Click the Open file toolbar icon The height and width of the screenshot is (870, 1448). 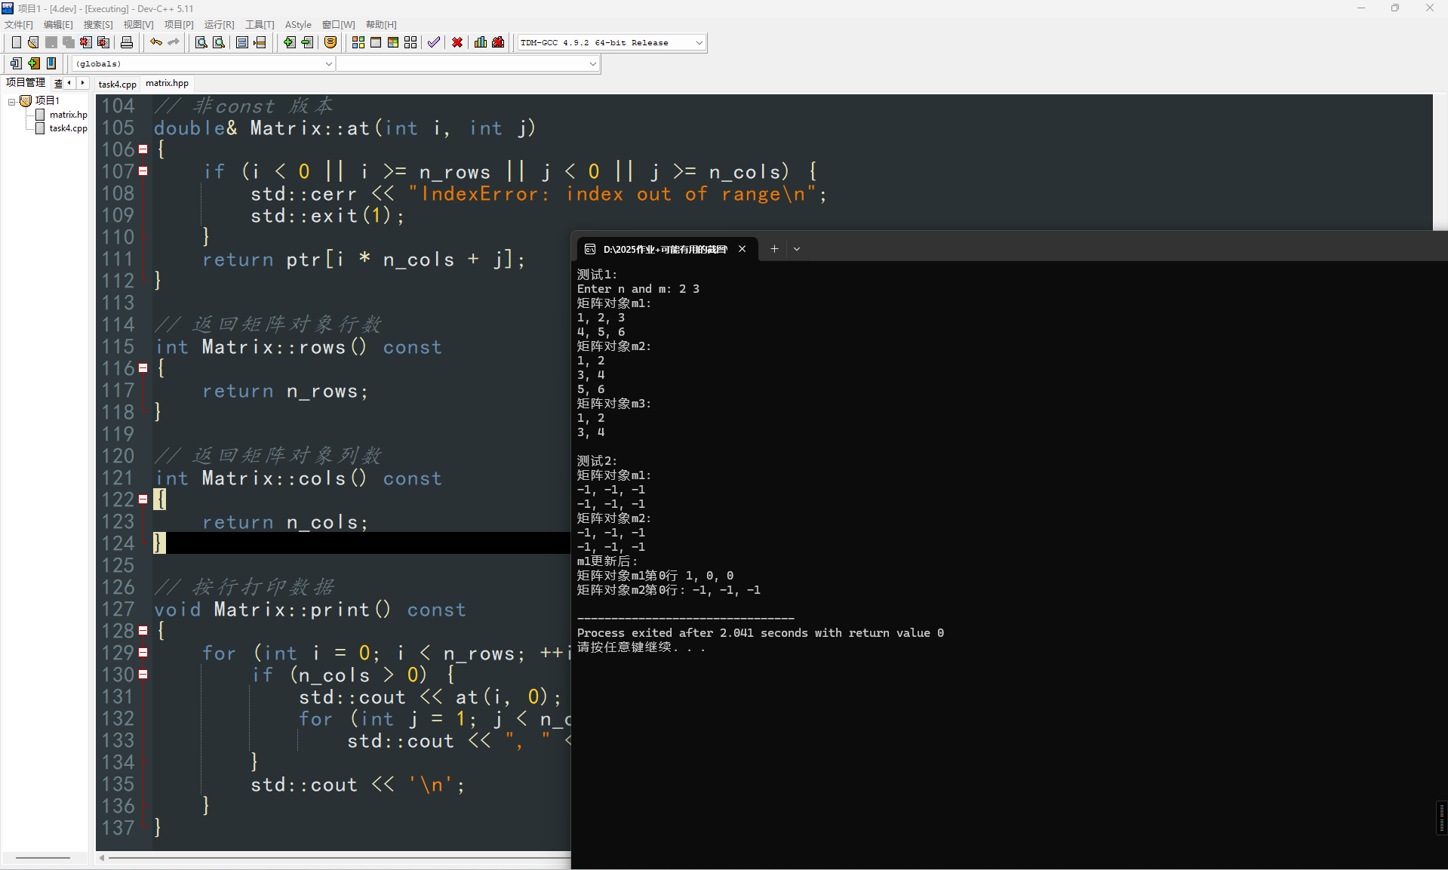(33, 42)
